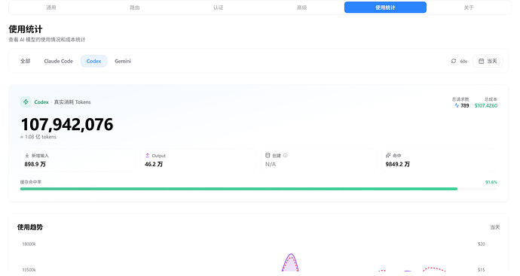Screen dimensions: 520x276
Task: Click the pulse icon next to 789
Action: click(457, 105)
